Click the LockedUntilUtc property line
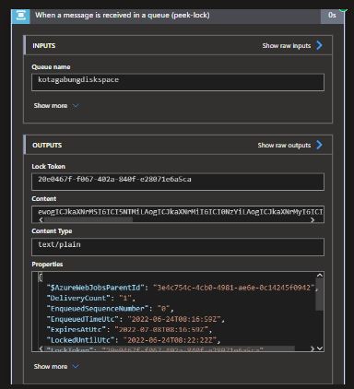This screenshot has width=354, height=389. (133, 340)
